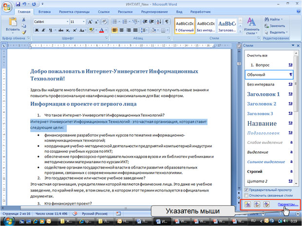Toggle subscript formatting
This screenshot has height=226, width=302.
68,30
